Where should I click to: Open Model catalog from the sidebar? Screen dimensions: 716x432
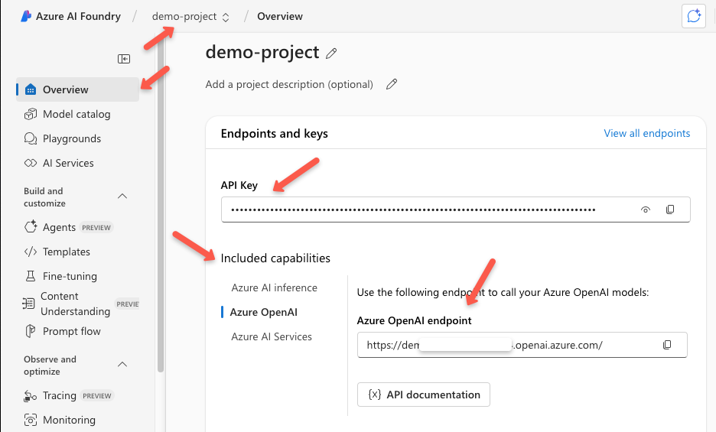[77, 114]
